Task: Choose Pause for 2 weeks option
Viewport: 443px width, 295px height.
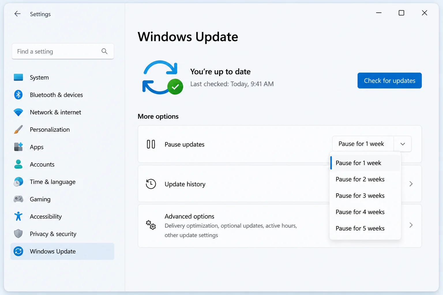Action: pos(365,179)
